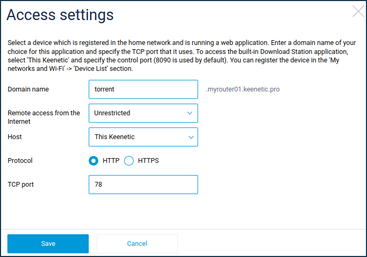The width and height of the screenshot is (367, 257).
Task: Open the Unrestricted remote access dropdown
Action: [x=143, y=113]
